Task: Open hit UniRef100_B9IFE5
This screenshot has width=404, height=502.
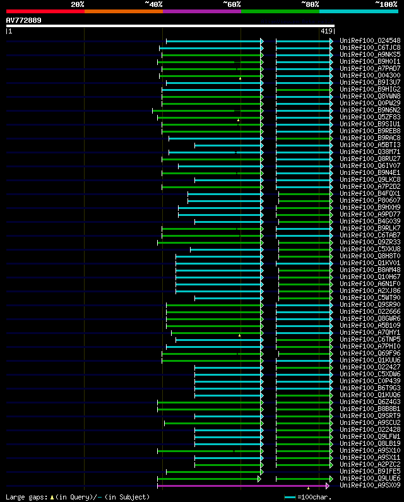Action: pos(370,472)
